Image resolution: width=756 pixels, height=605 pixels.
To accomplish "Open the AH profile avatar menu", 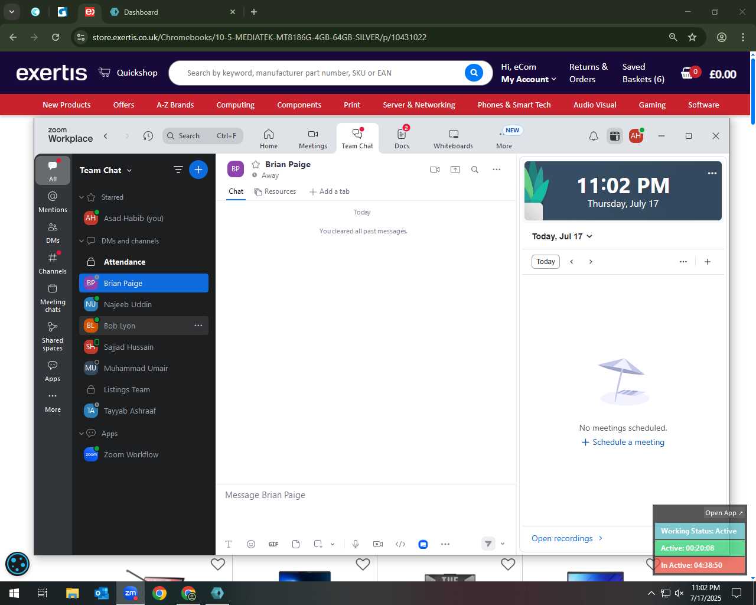I will (636, 136).
